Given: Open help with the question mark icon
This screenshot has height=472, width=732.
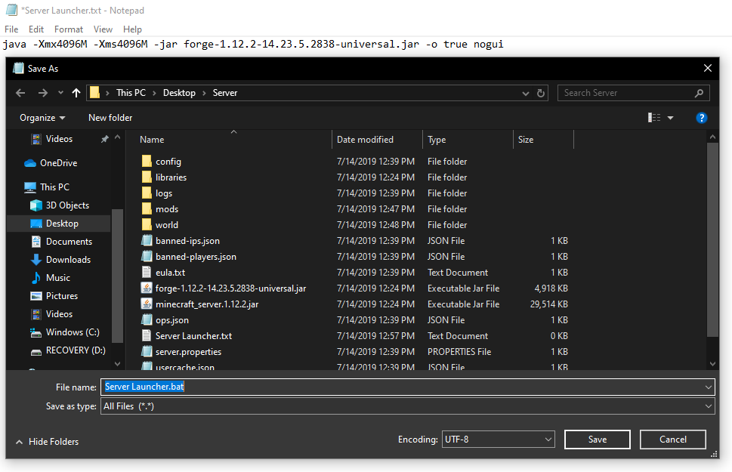Looking at the screenshot, I should click(701, 117).
